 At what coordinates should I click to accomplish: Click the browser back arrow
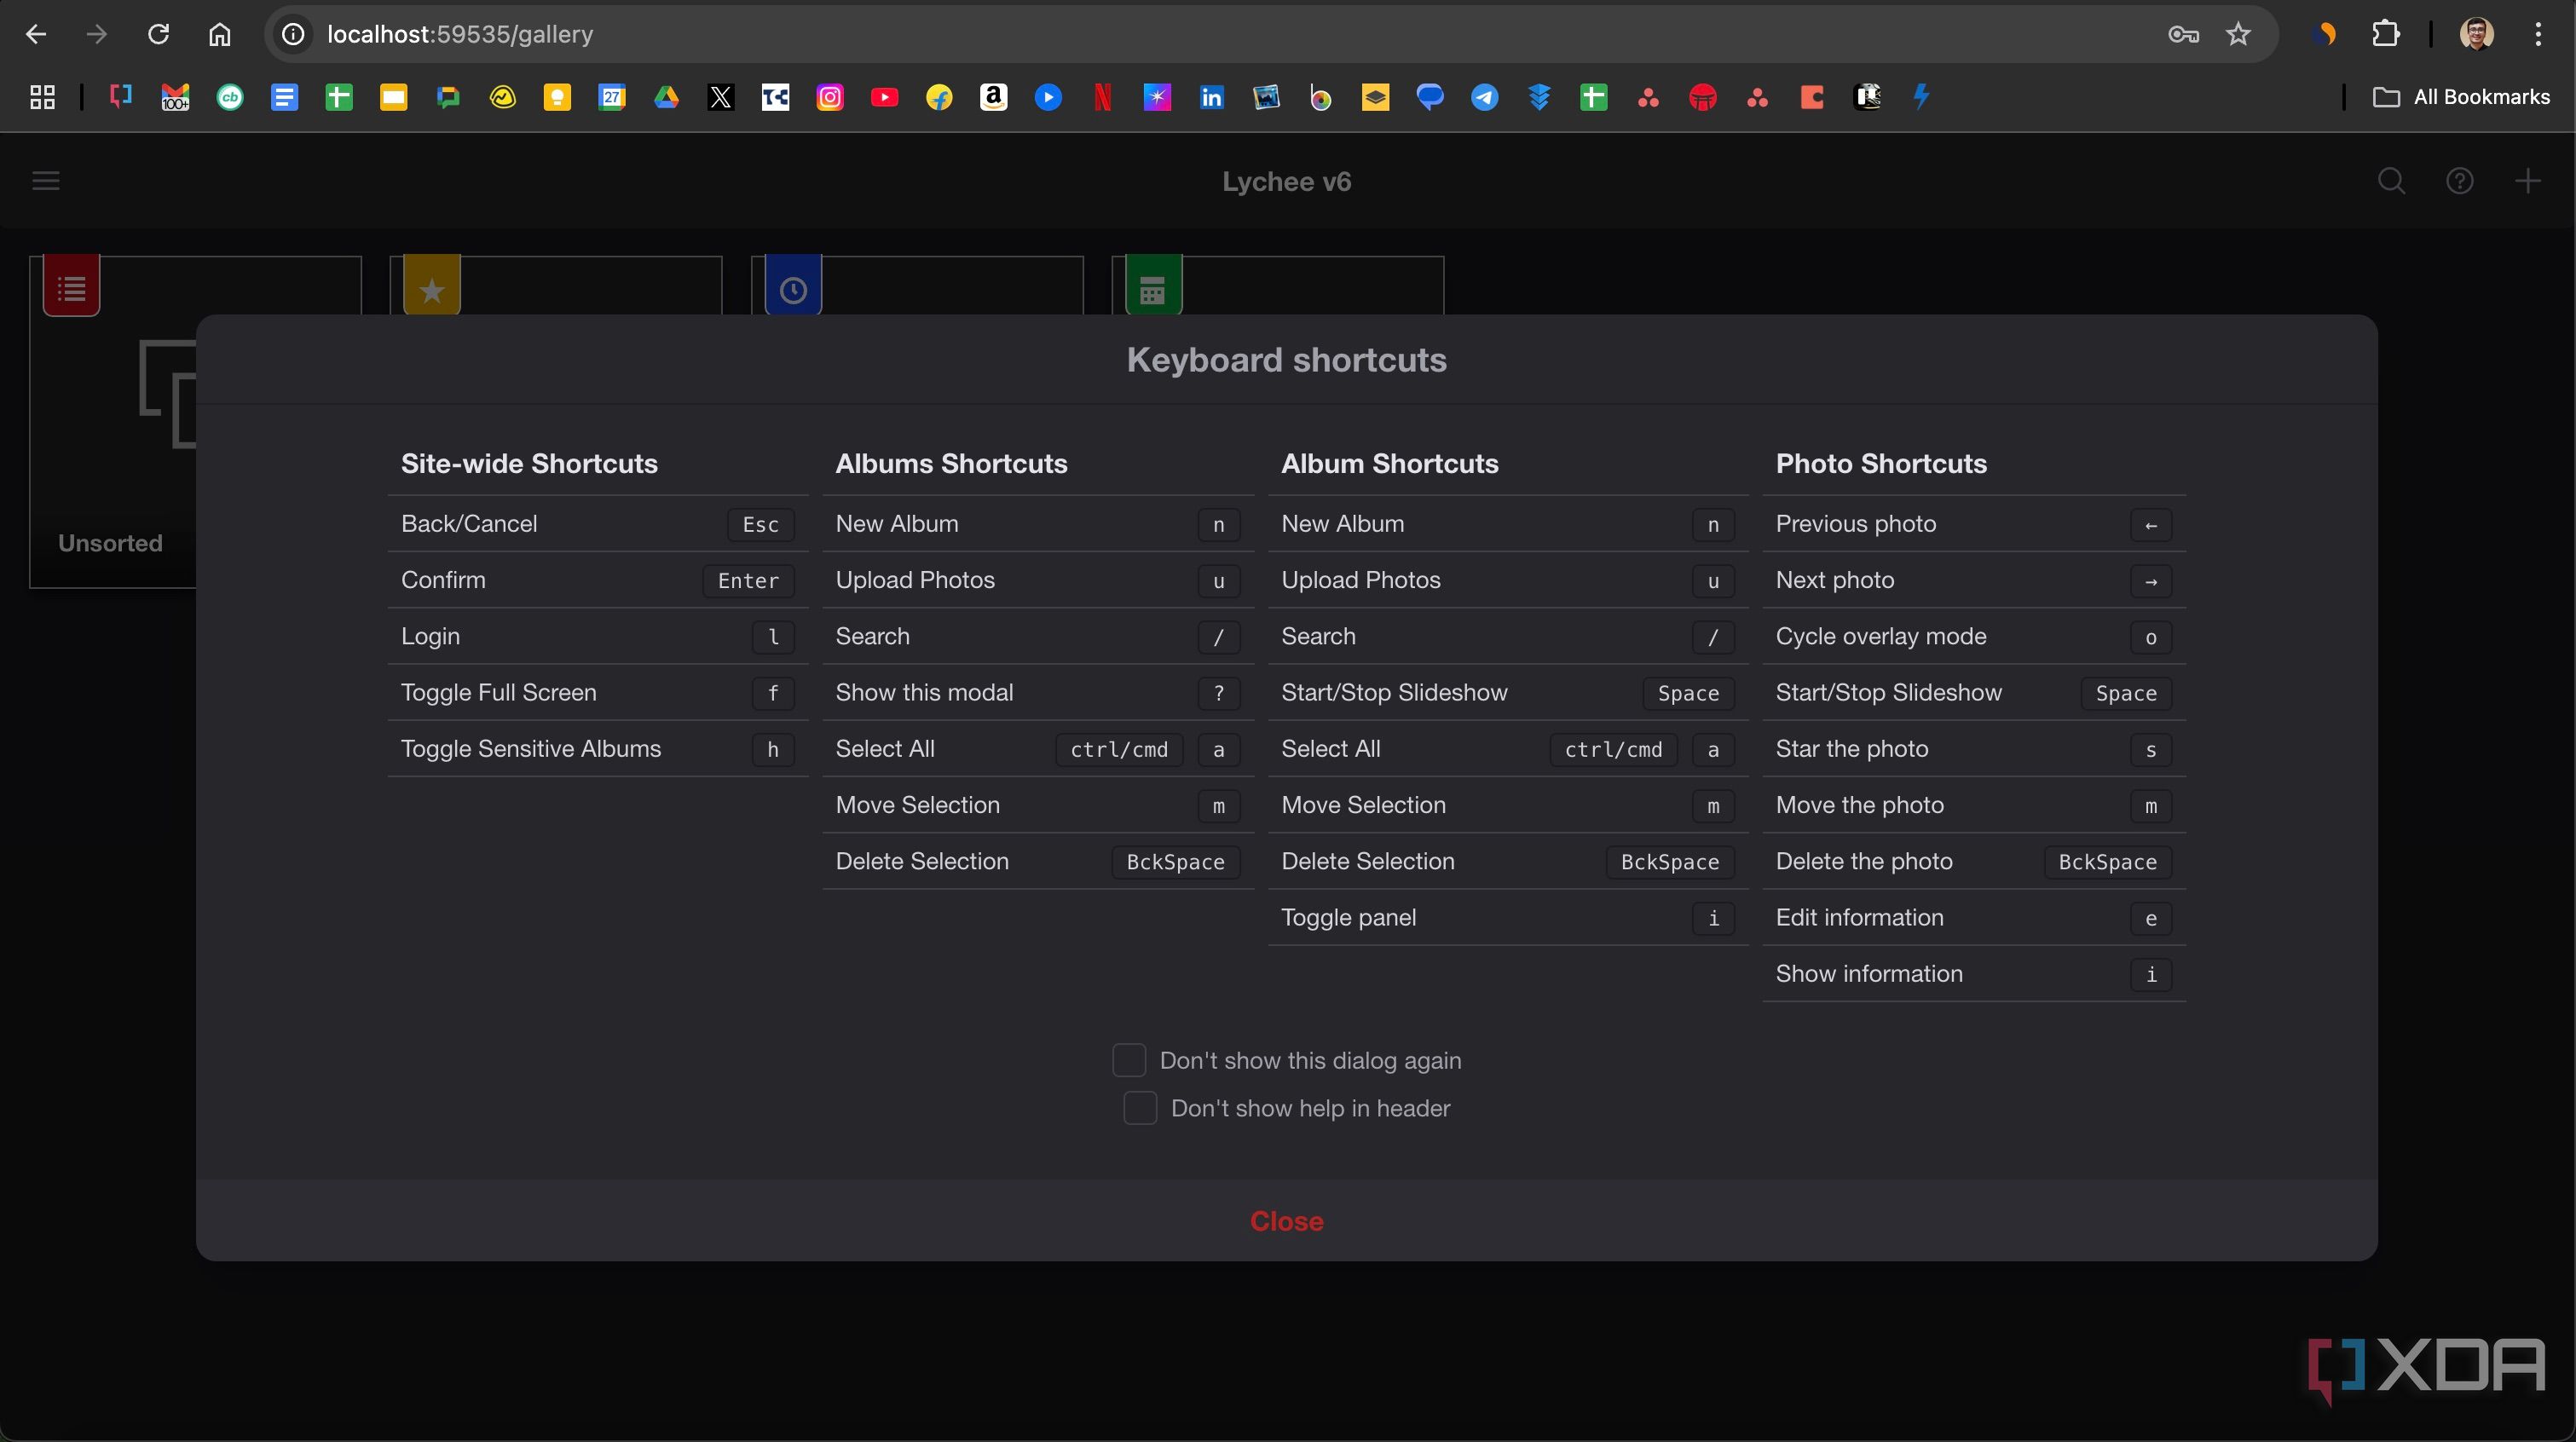pyautogui.click(x=36, y=34)
